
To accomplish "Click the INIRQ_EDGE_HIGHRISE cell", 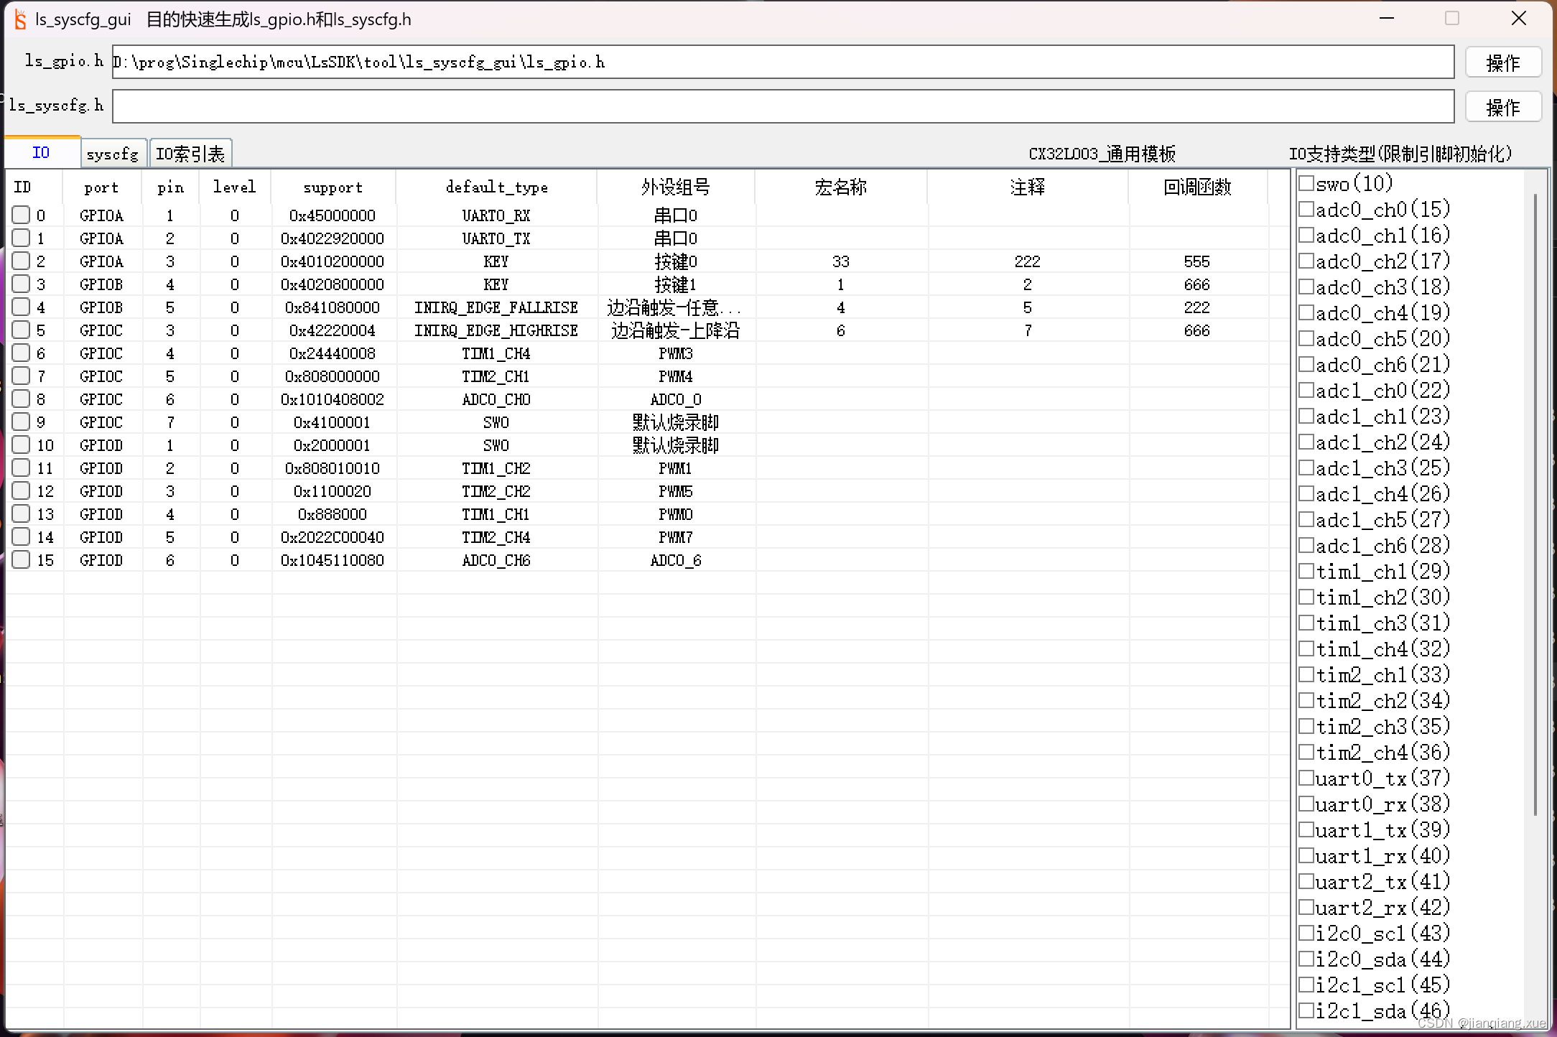I will 496,330.
